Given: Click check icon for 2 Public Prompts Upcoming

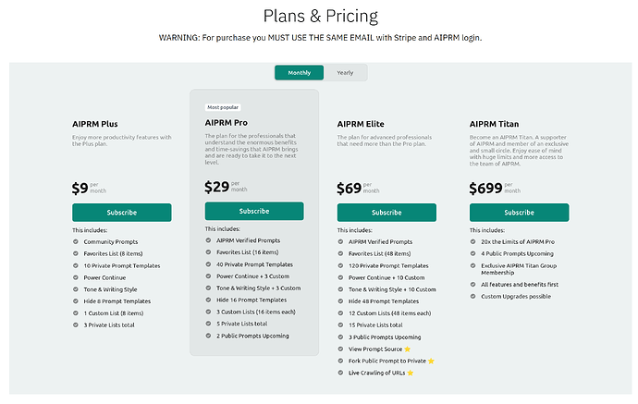Looking at the screenshot, I should 208,336.
